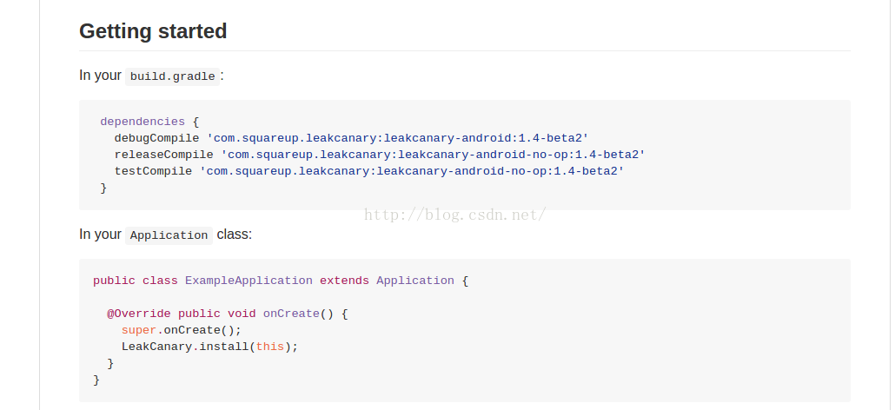The image size is (895, 410).
Task: Click the releaseCompile keyword
Action: [x=163, y=155]
